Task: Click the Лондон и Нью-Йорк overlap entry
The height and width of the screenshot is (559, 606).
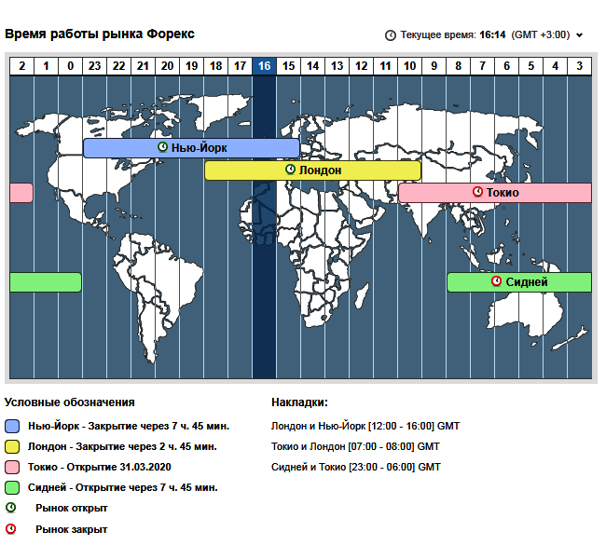Action: 365,426
